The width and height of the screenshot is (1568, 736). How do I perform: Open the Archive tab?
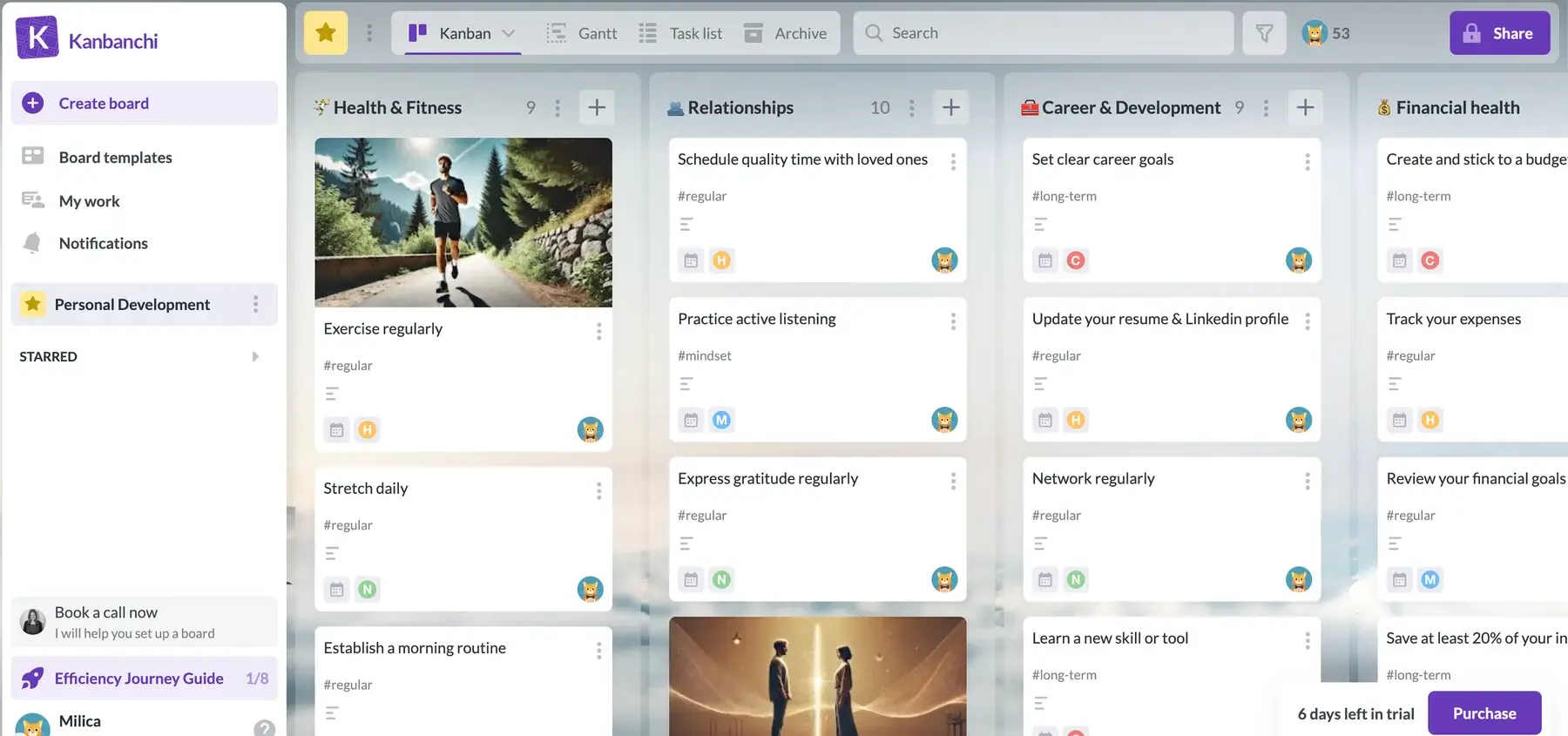786,33
